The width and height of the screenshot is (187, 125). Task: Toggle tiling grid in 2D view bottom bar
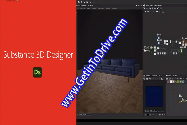click(x=160, y=115)
